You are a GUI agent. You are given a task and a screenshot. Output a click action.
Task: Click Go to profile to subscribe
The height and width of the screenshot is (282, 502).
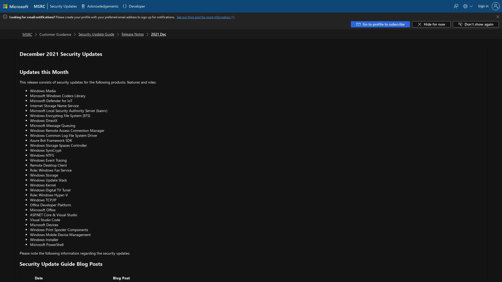point(380,24)
